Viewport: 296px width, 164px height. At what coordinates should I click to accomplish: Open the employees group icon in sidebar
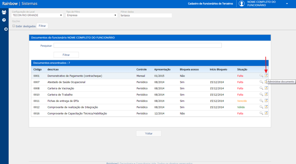click(x=4, y=13)
